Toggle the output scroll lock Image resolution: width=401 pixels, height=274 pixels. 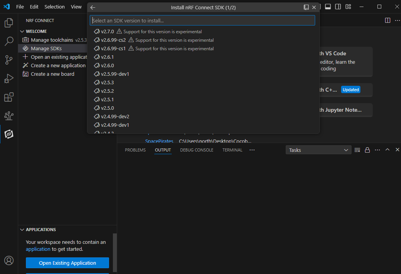tap(367, 150)
